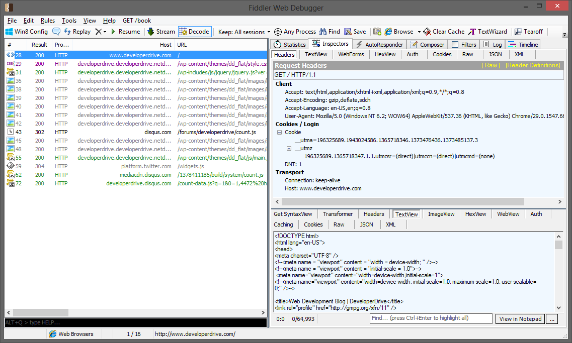
Task: Click the Fiddler application icon in title bar
Action: point(9,8)
